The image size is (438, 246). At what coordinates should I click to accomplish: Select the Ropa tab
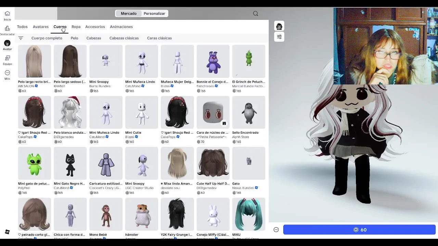click(x=76, y=27)
